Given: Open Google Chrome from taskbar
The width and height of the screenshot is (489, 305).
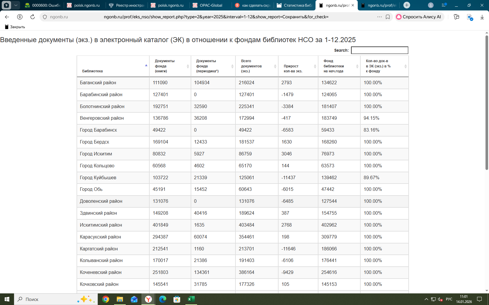Looking at the screenshot, I should point(106,299).
